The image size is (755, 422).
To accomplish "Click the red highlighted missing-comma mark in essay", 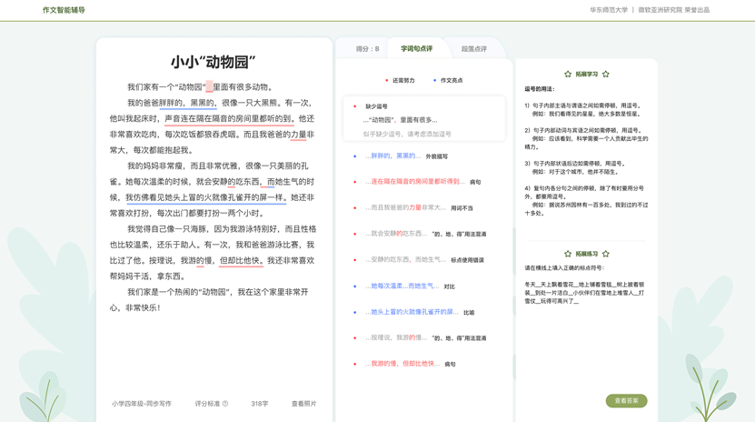I will tap(209, 87).
